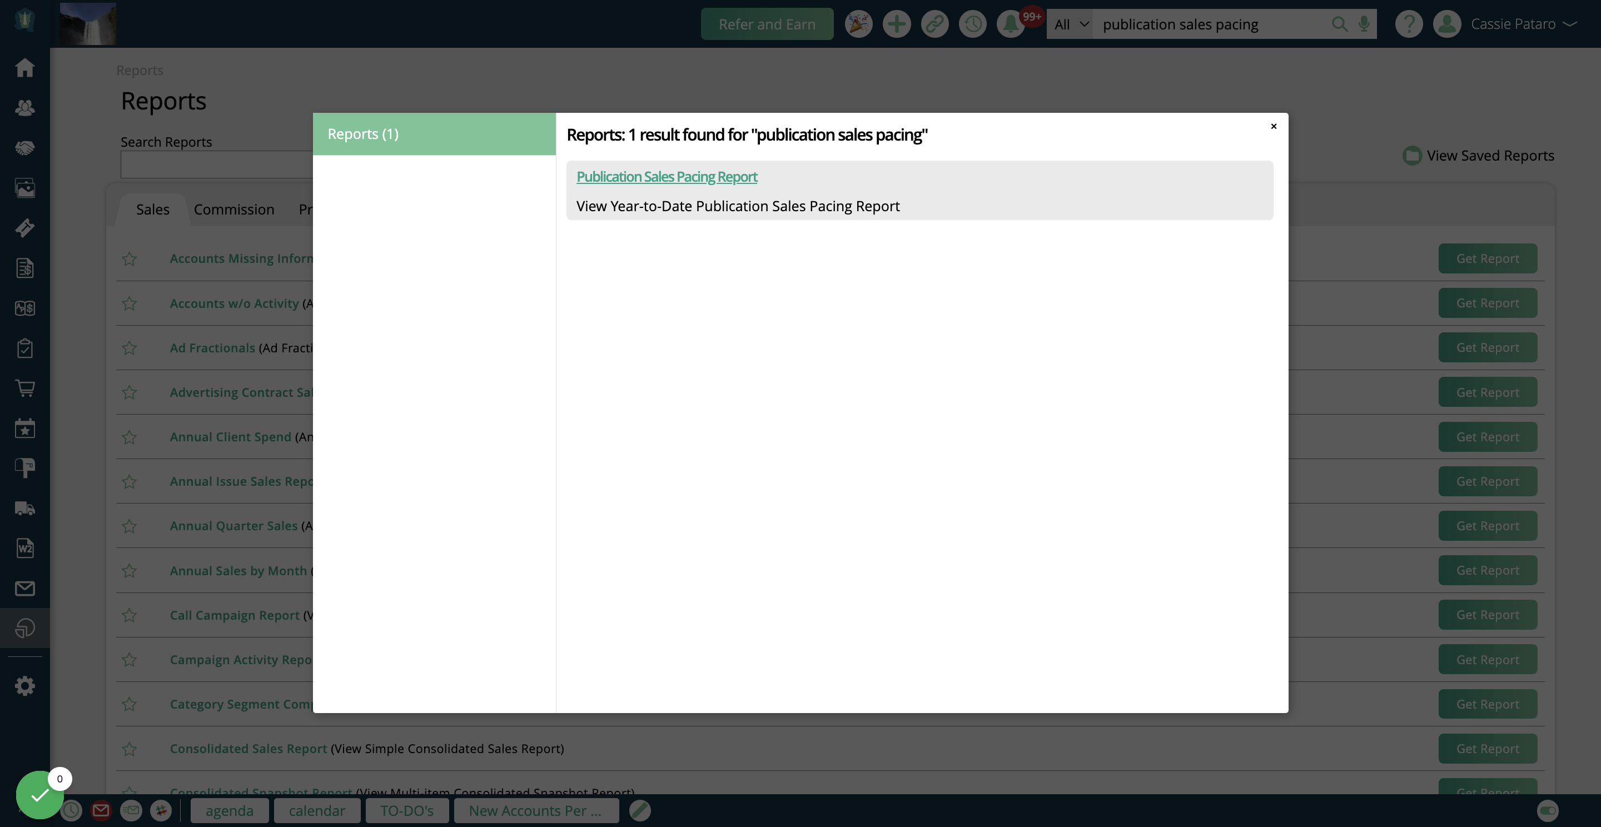This screenshot has width=1601, height=827.
Task: Click the microphone voice search icon
Action: pyautogui.click(x=1364, y=24)
